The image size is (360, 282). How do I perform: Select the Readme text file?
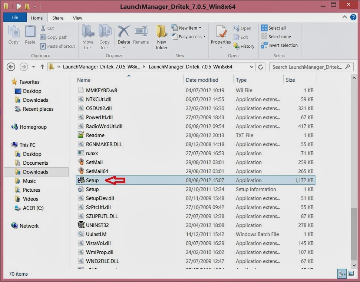tap(196, 135)
